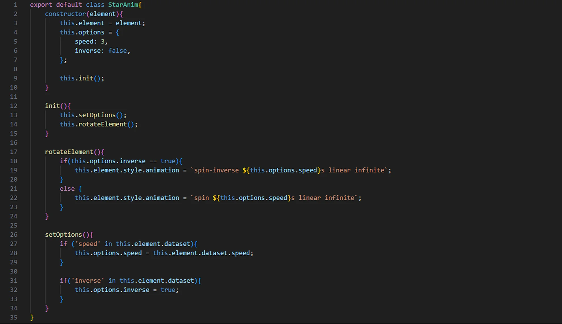Click line number 1 in the gutter

[15, 5]
